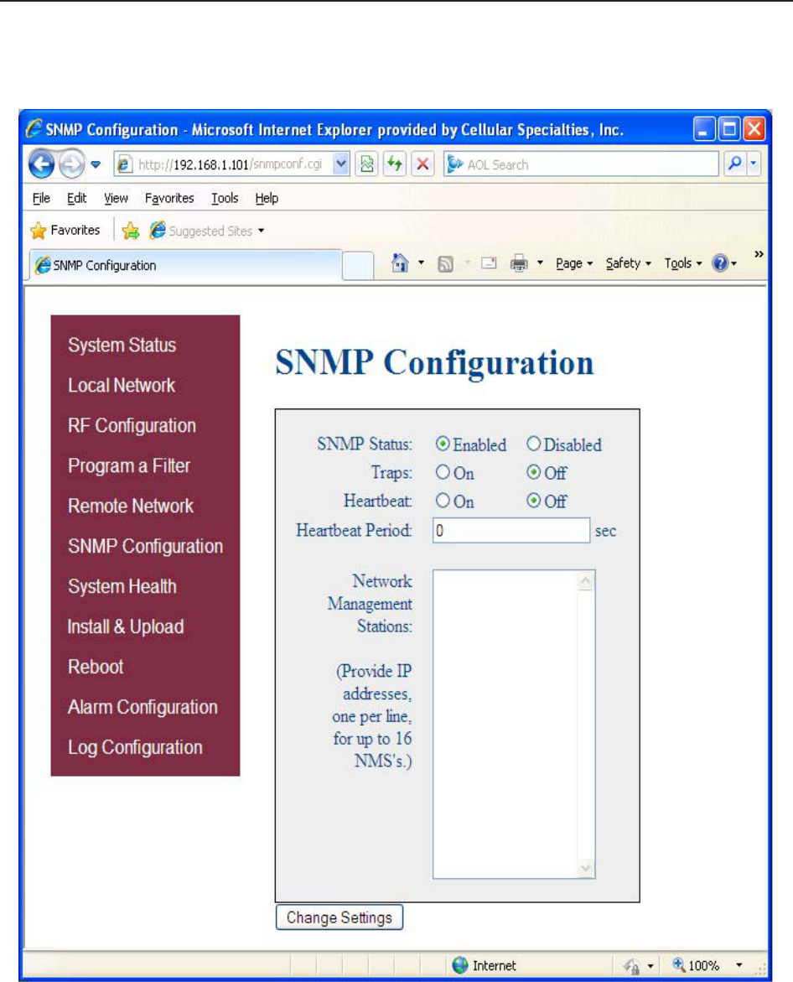Expand the zoom level dropdown arrow

(739, 966)
